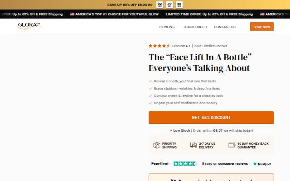The width and height of the screenshot is (290, 181).
Task: Click the SHOP NOW button
Action: (262, 27)
